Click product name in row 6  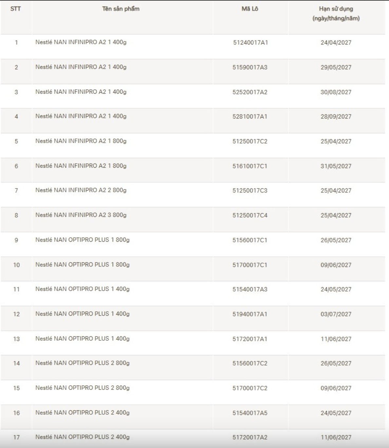tap(81, 166)
